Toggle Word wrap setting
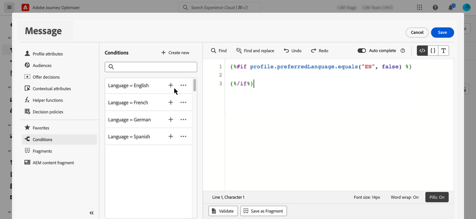Screen dimensions: 476x219 click(x=404, y=197)
